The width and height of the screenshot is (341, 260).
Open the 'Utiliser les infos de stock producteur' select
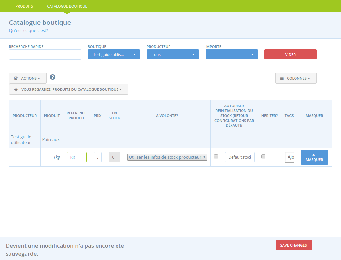click(x=167, y=157)
